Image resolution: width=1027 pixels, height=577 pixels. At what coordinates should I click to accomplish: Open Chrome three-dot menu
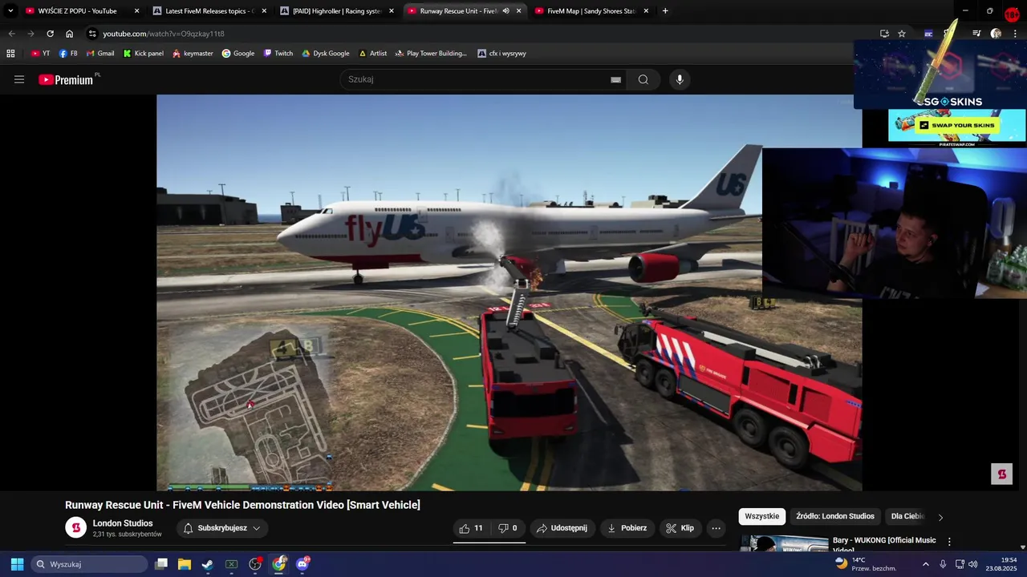(1016, 34)
